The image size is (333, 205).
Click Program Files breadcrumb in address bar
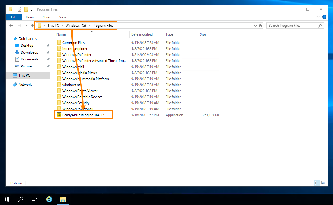pyautogui.click(x=103, y=26)
